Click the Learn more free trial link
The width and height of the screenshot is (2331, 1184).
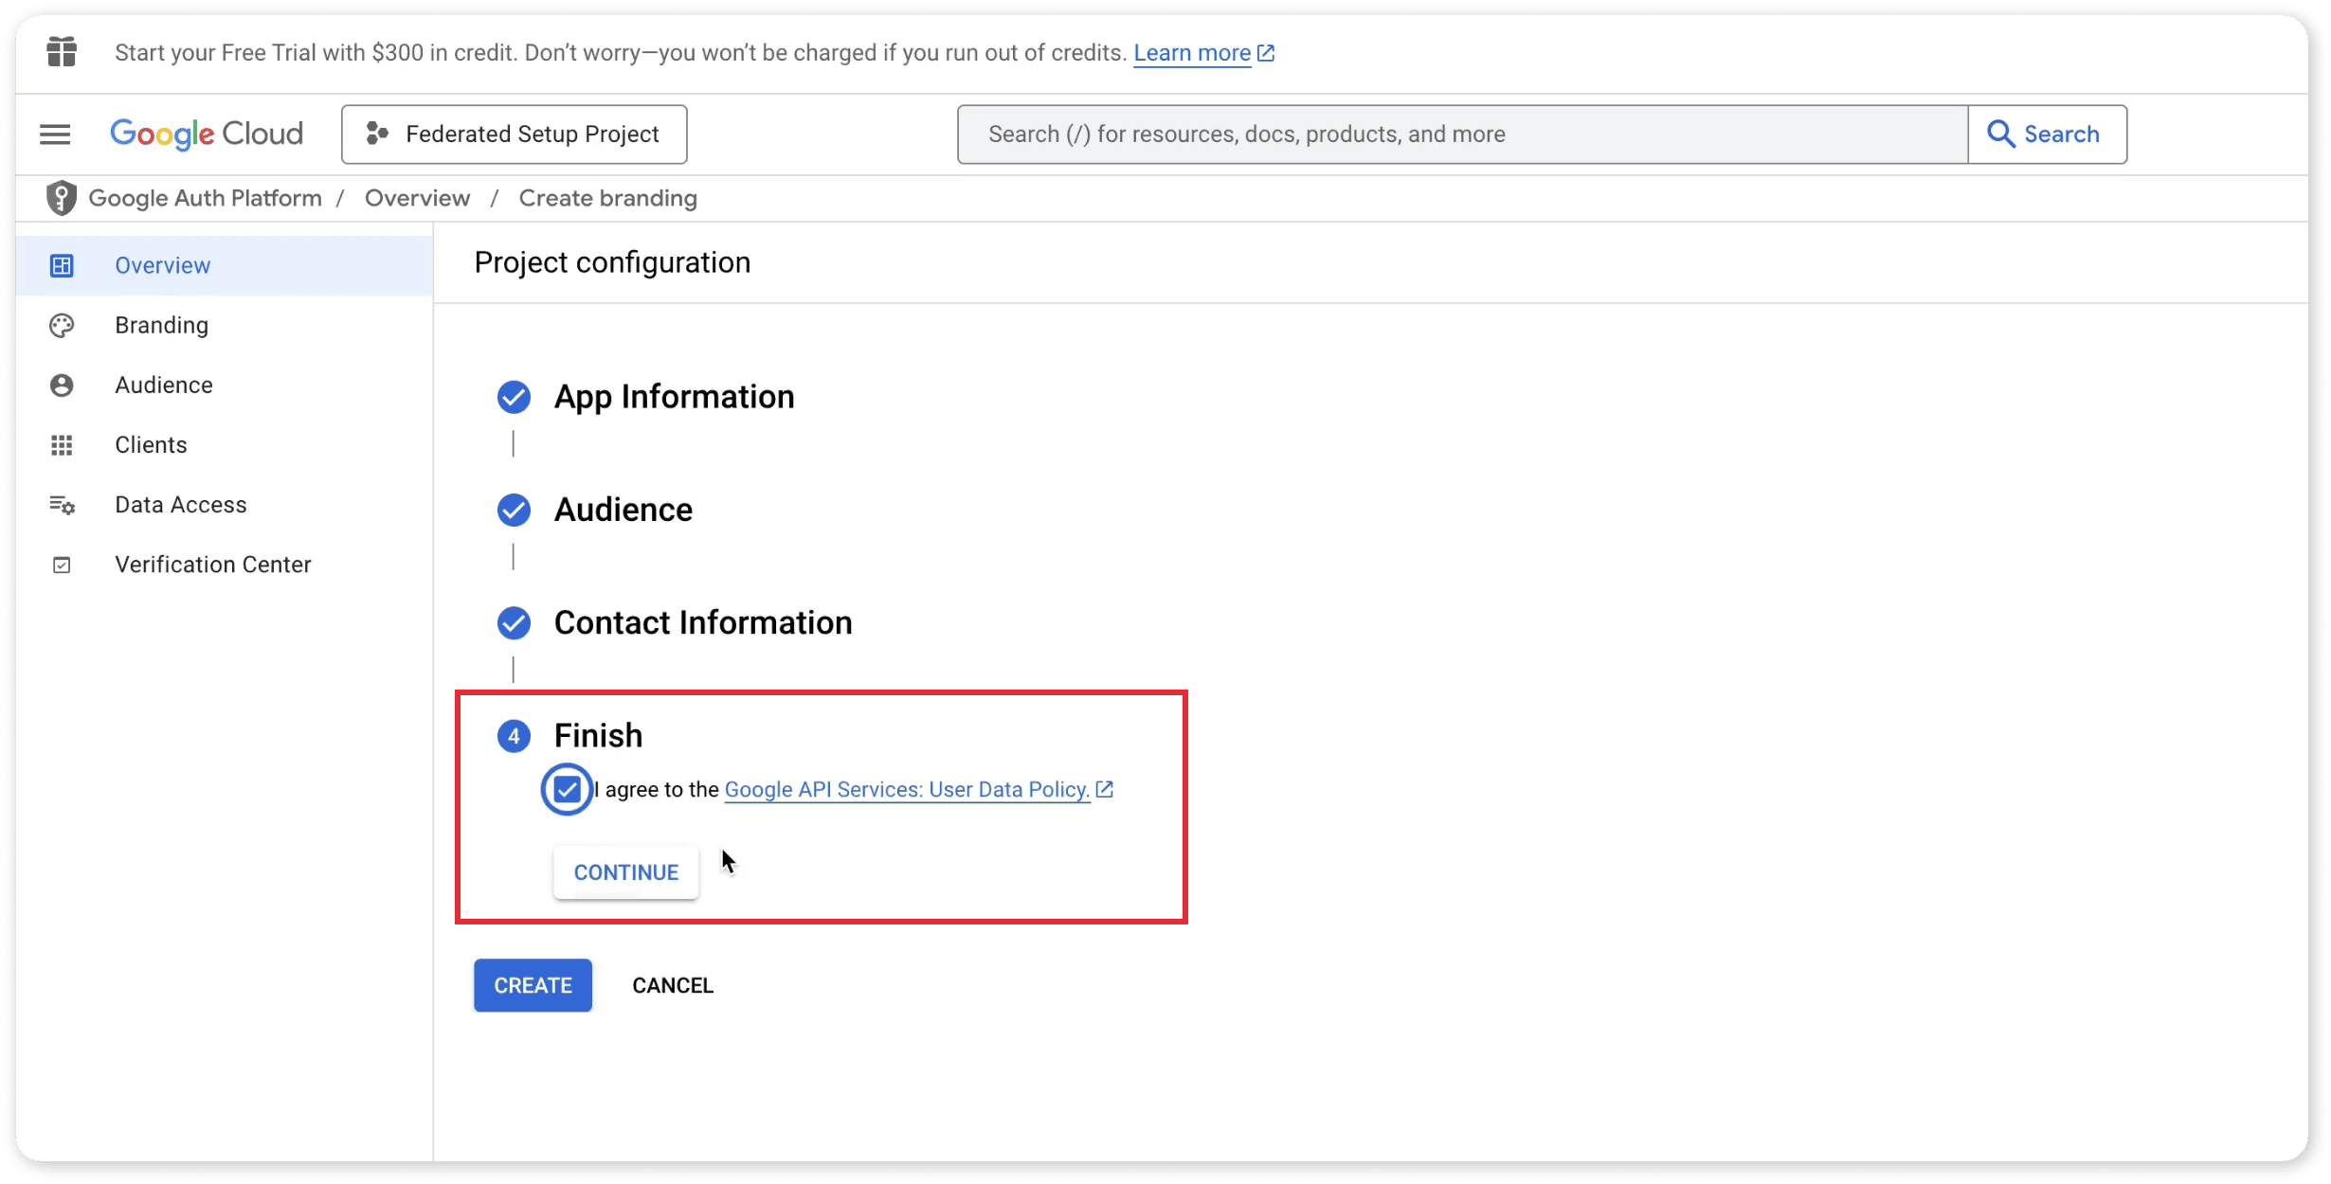pos(1192,53)
